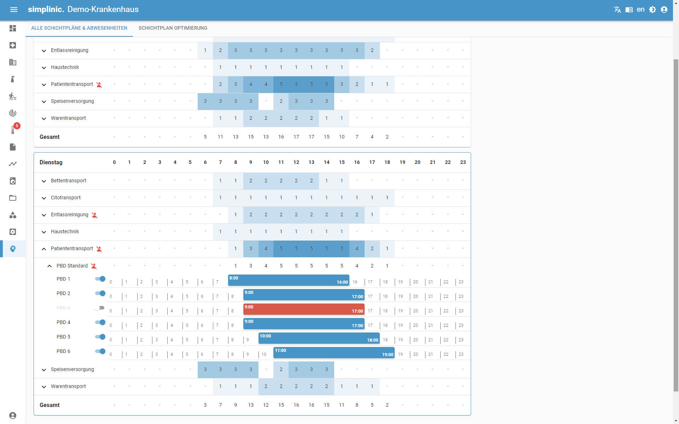The image size is (679, 424).
Task: Open the user account icon in header
Action: [664, 10]
